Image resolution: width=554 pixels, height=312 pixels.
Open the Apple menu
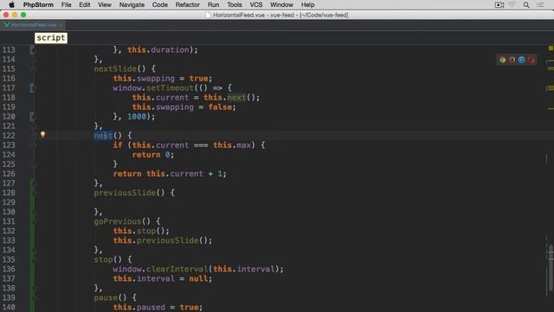tap(11, 5)
